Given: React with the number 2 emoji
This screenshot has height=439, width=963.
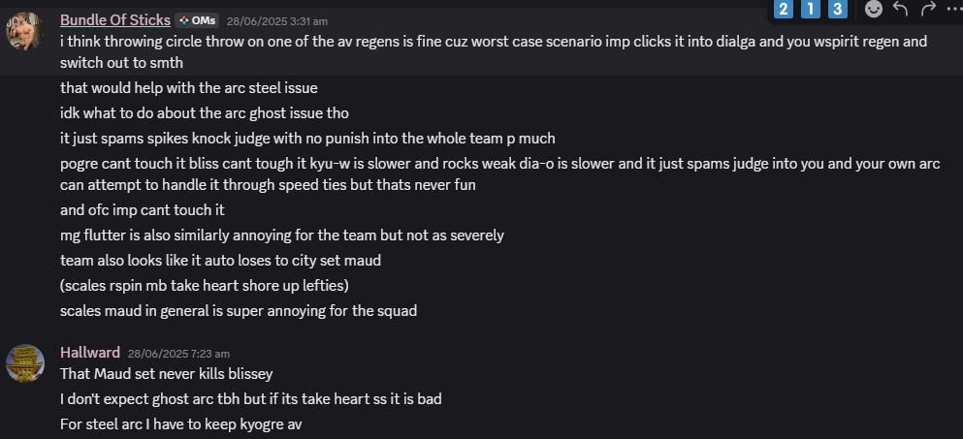Looking at the screenshot, I should coord(783,9).
